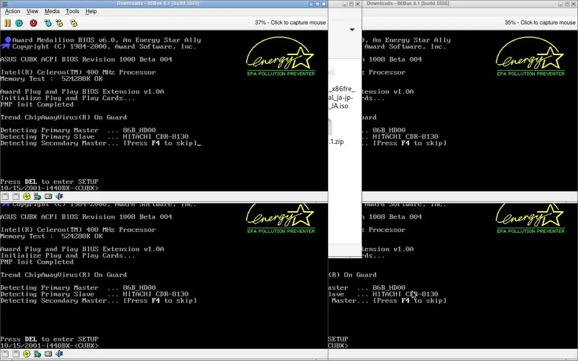Open the Tools menu
The width and height of the screenshot is (578, 361).
pyautogui.click(x=72, y=11)
